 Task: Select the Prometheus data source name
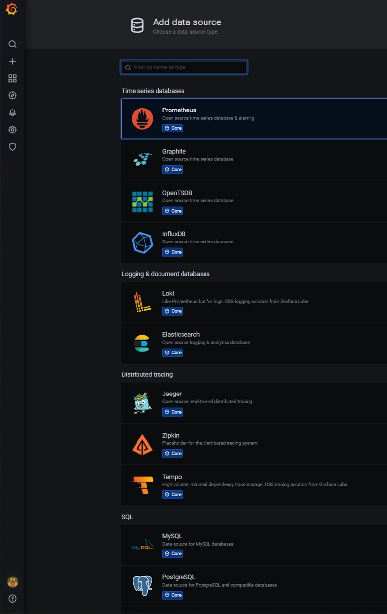[179, 110]
